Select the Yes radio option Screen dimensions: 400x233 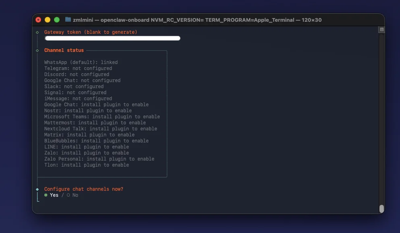(x=51, y=195)
